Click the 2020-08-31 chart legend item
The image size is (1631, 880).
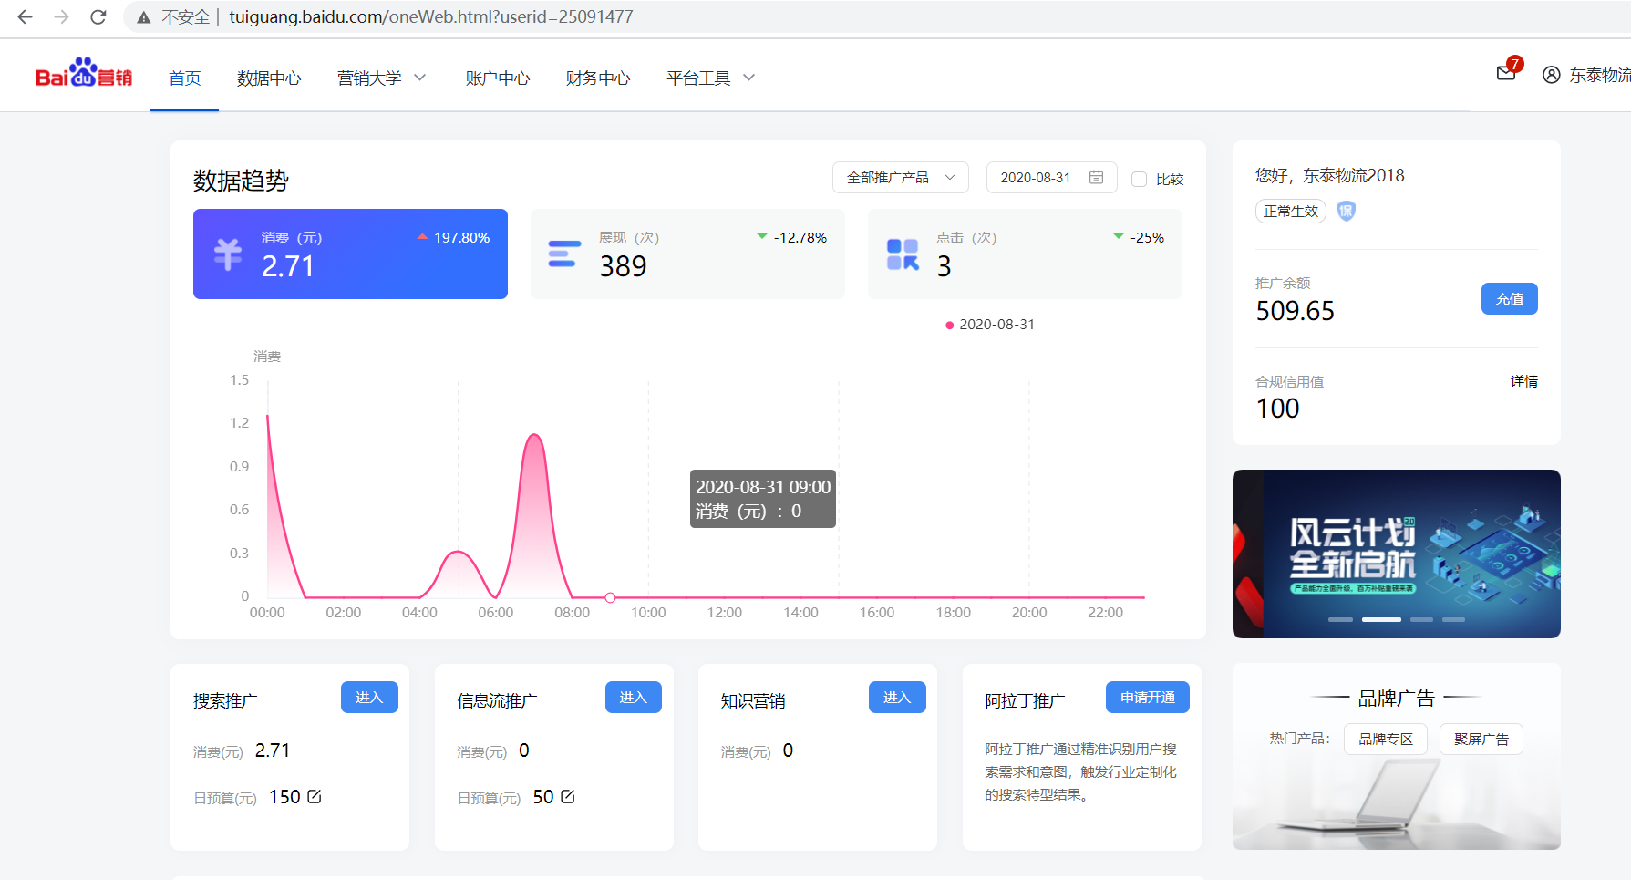pos(990,325)
